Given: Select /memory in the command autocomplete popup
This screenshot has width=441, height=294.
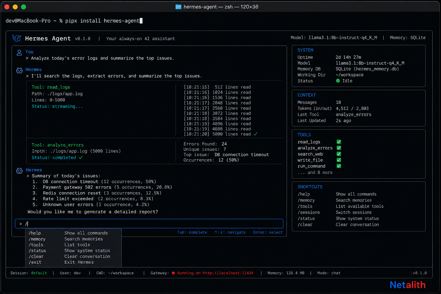Looking at the screenshot, I should (x=73, y=239).
